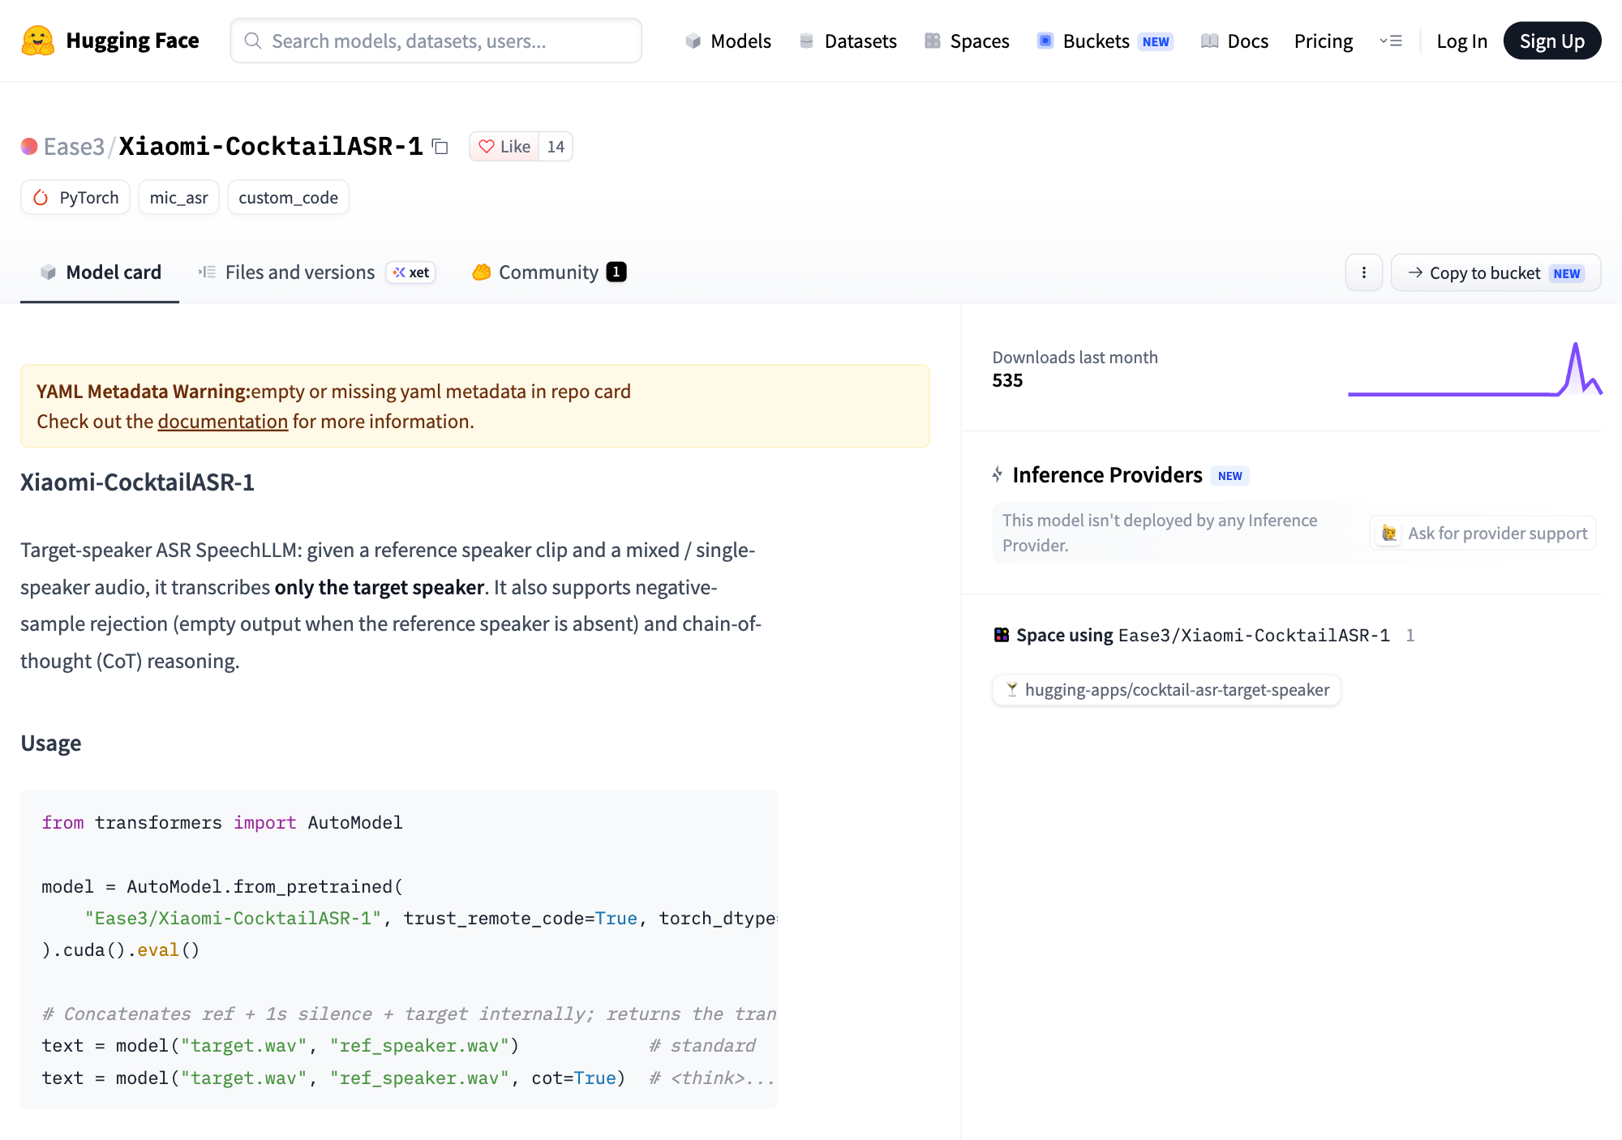Open Buckets in top navigation
Screen dimensions: 1622x1140
[1105, 41]
